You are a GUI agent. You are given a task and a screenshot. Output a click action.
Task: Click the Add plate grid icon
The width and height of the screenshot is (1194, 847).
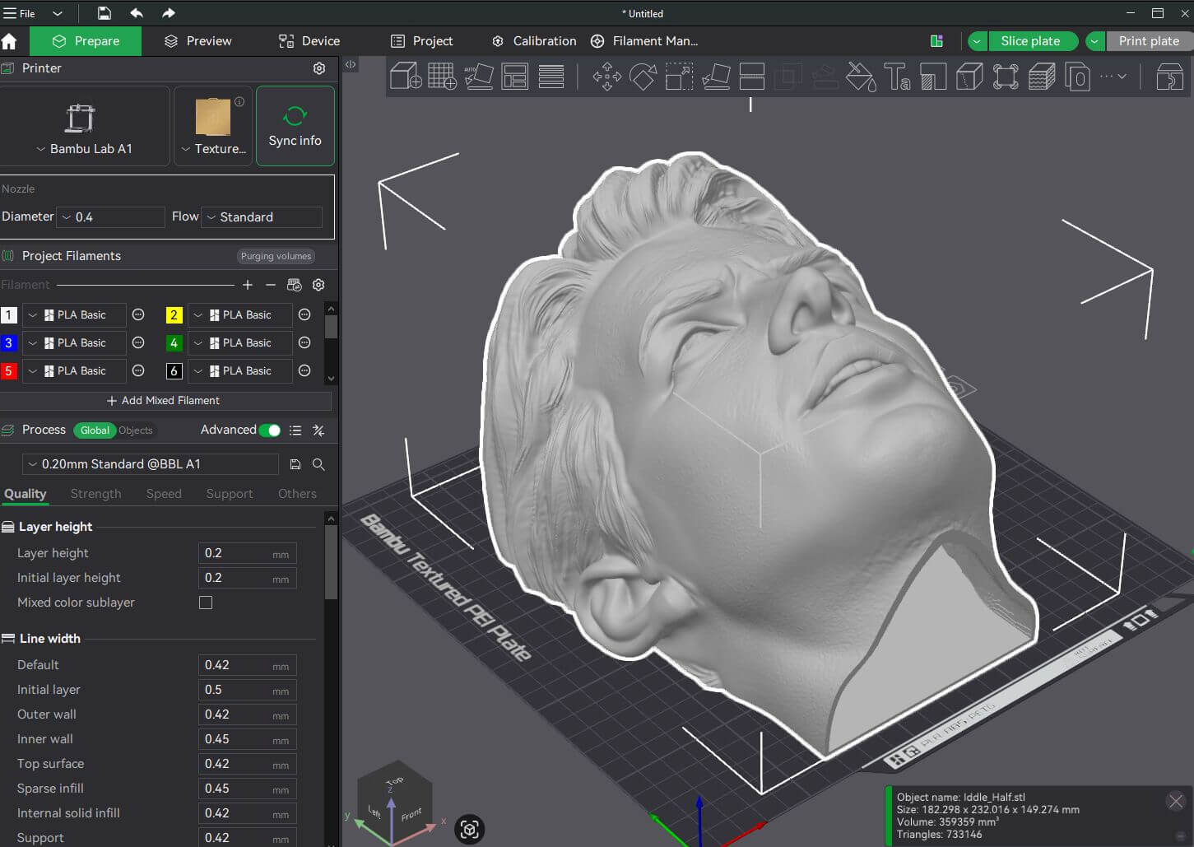click(442, 77)
